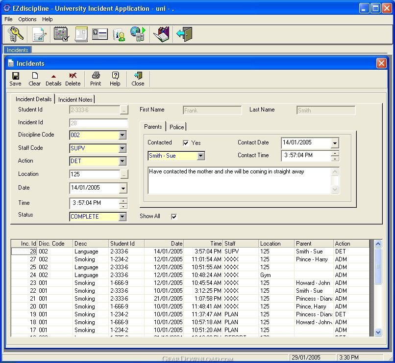The width and height of the screenshot is (395, 363).
Task: Click the Parent column header
Action: 314,244
